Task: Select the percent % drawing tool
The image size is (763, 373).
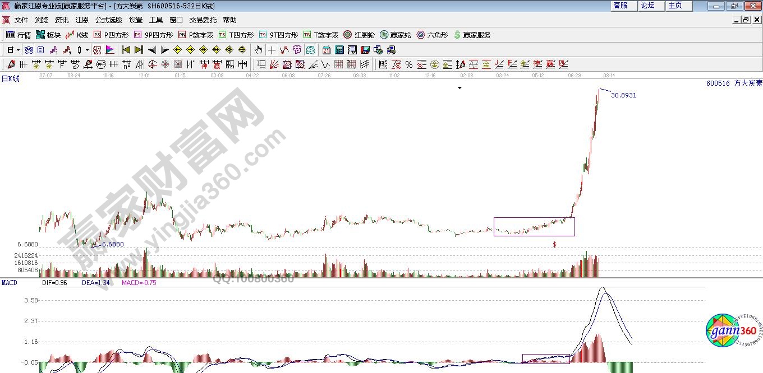Action: [x=408, y=65]
